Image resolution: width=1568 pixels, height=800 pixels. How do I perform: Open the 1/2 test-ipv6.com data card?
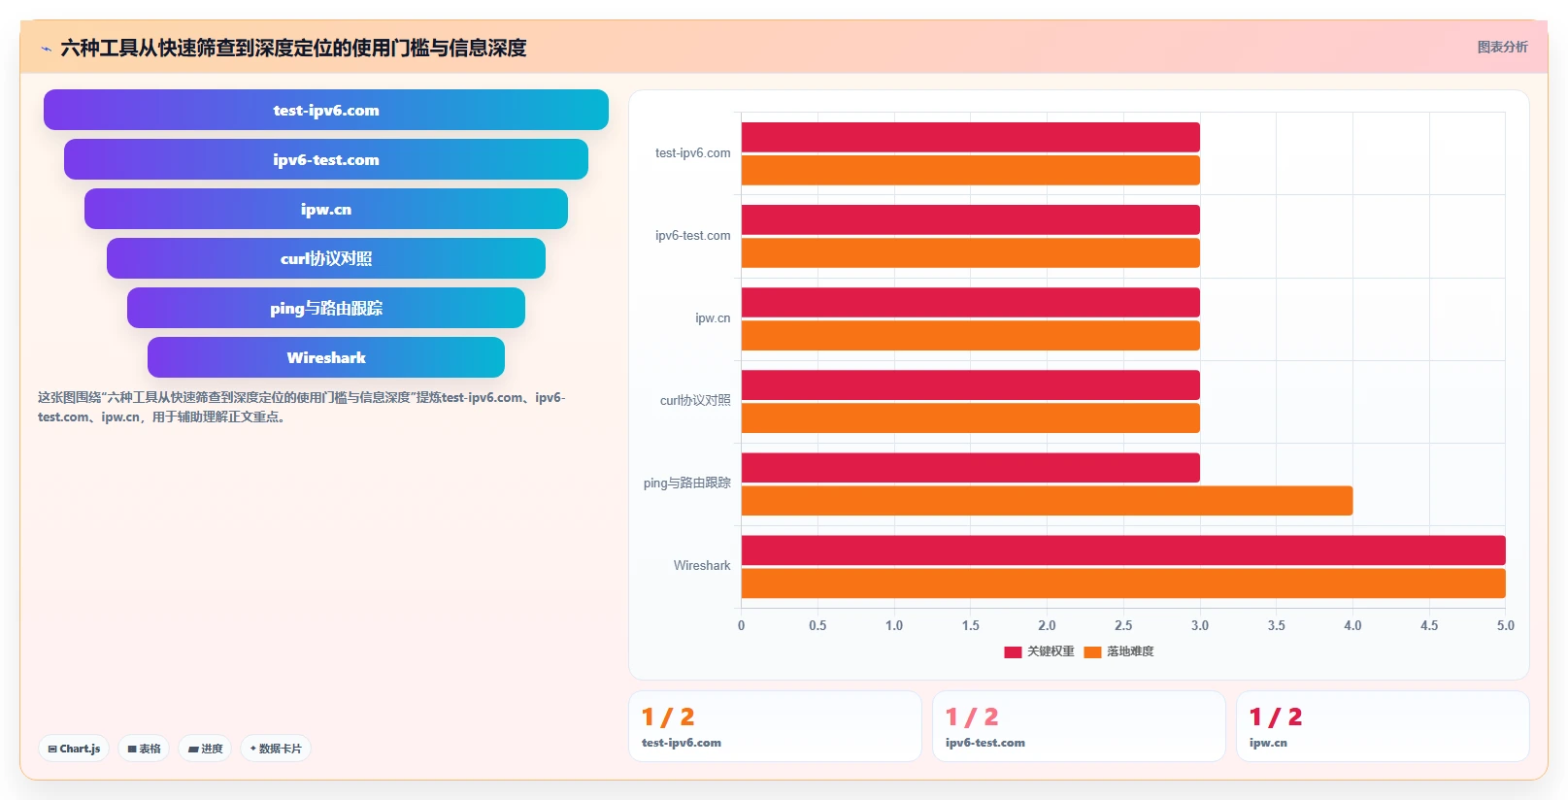tap(775, 726)
